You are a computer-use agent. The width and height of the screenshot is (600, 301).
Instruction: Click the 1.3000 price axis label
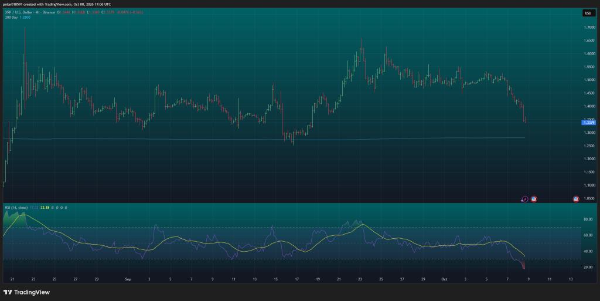click(589, 133)
